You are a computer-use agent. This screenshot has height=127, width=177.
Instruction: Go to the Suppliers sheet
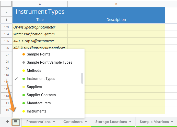(34, 87)
